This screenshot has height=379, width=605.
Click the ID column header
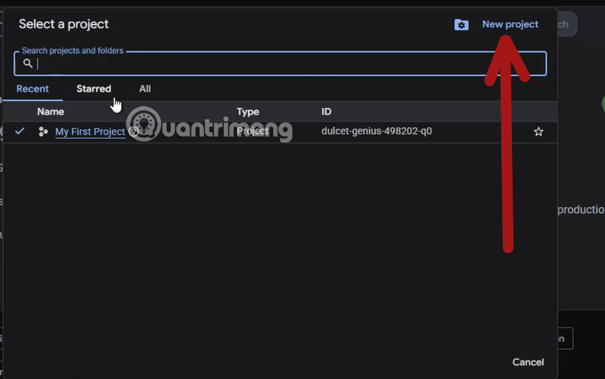(327, 111)
